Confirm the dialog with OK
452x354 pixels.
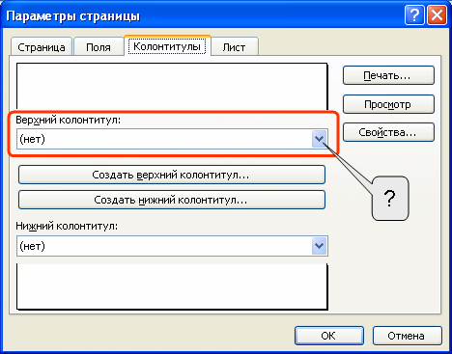[x=329, y=336]
